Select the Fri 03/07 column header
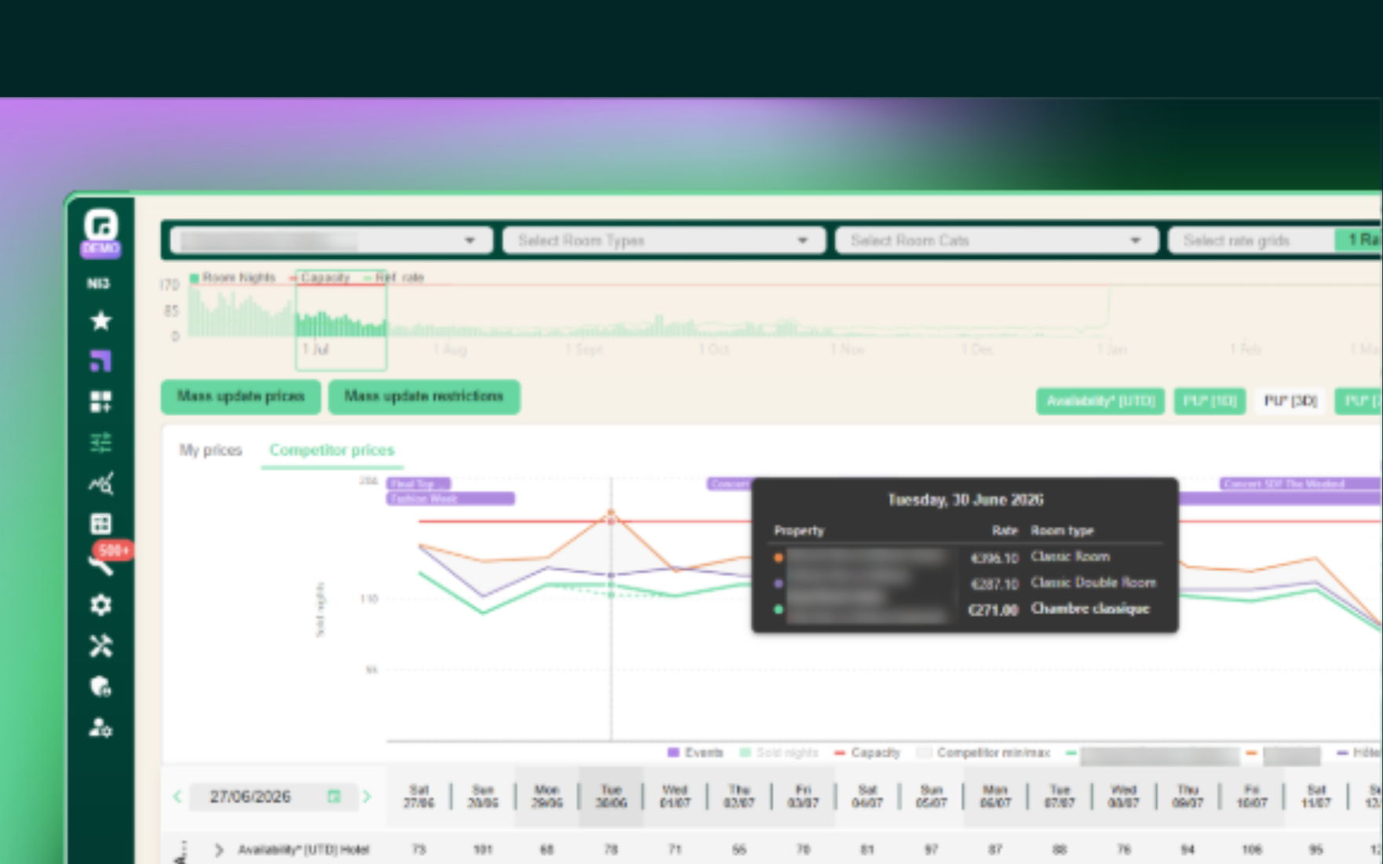The width and height of the screenshot is (1383, 864). click(803, 797)
